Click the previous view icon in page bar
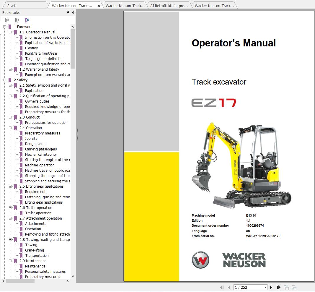Screen dimensions: 315x292 [x=286, y=287]
